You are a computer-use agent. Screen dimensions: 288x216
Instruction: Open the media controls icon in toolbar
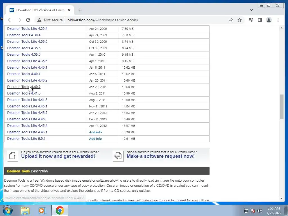click(251, 20)
